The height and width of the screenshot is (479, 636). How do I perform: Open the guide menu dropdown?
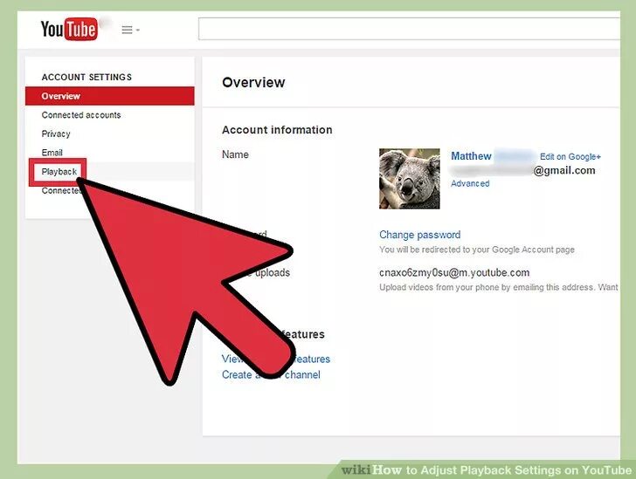coord(131,30)
